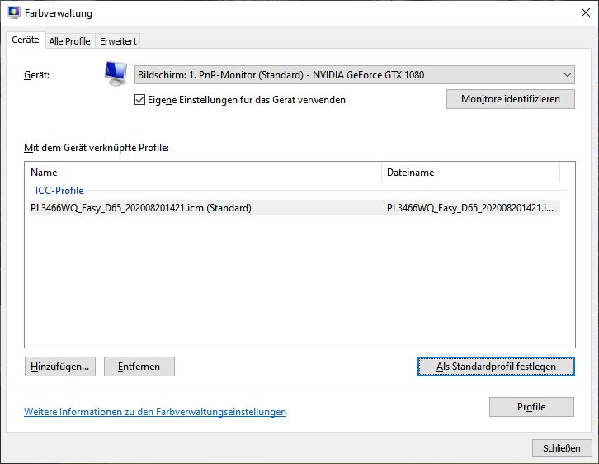Open the Erweitert tab
The height and width of the screenshot is (464, 599).
pos(118,41)
